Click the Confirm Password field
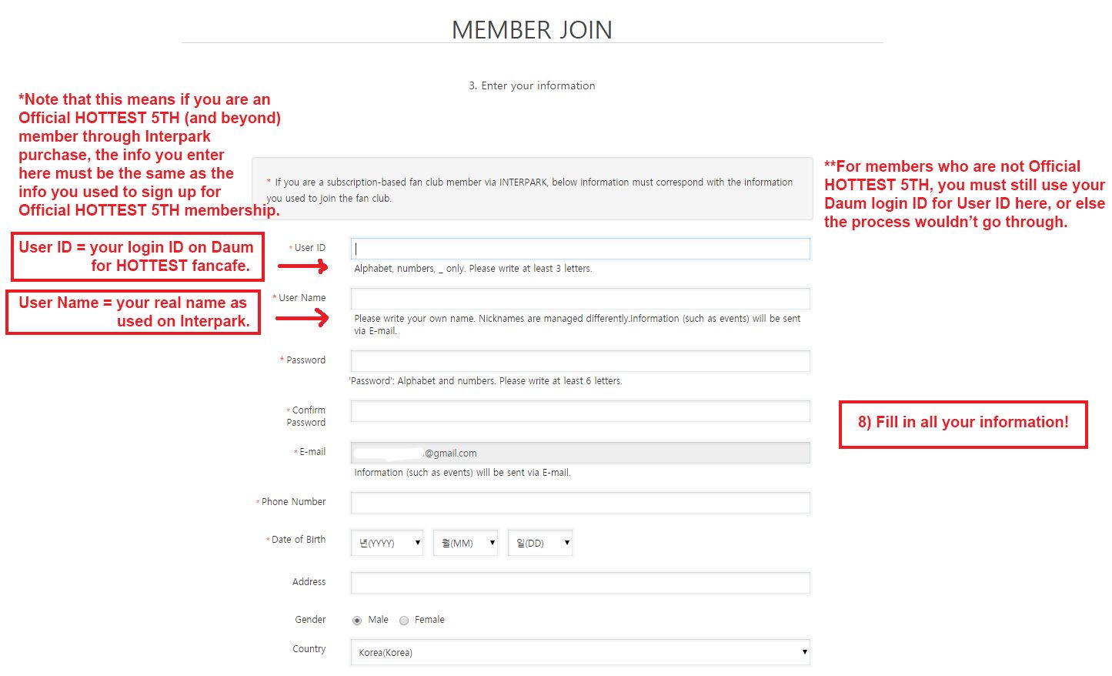 580,411
